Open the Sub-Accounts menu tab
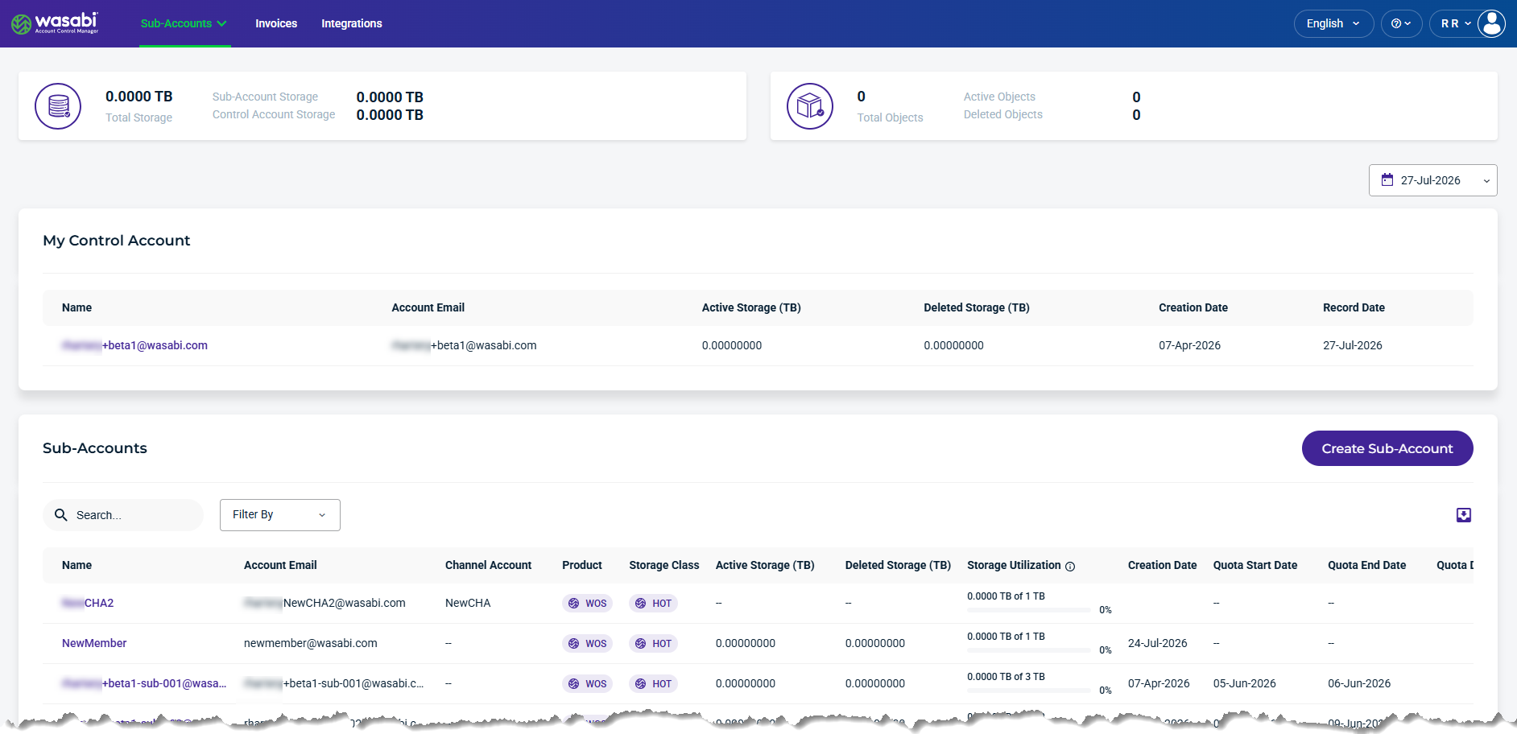 [184, 23]
